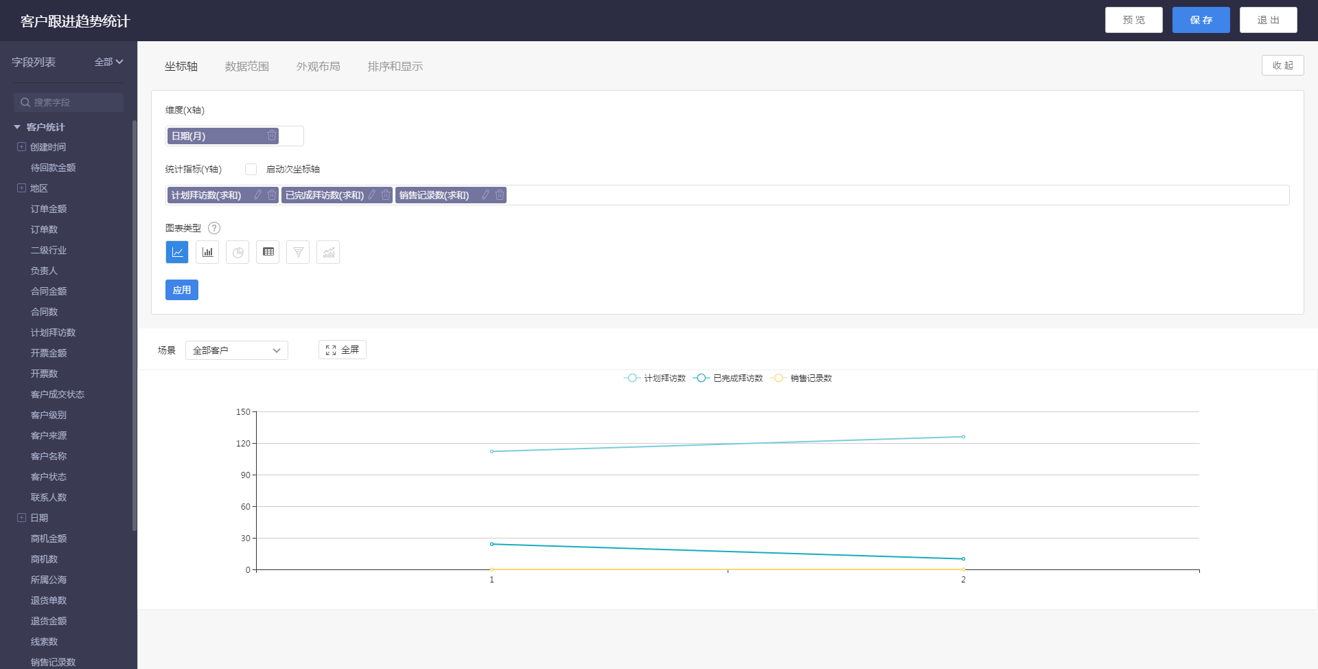Select the 所属公海 field

click(x=49, y=580)
